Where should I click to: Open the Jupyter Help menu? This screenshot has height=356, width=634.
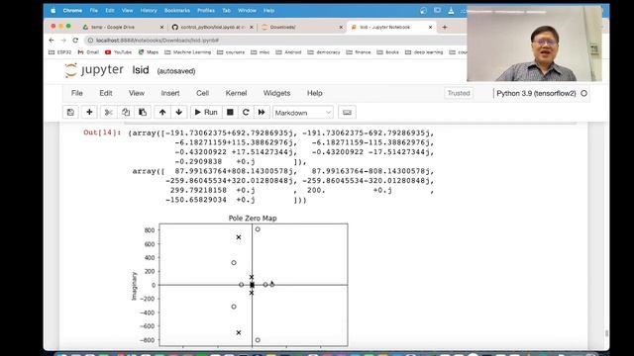(315, 93)
